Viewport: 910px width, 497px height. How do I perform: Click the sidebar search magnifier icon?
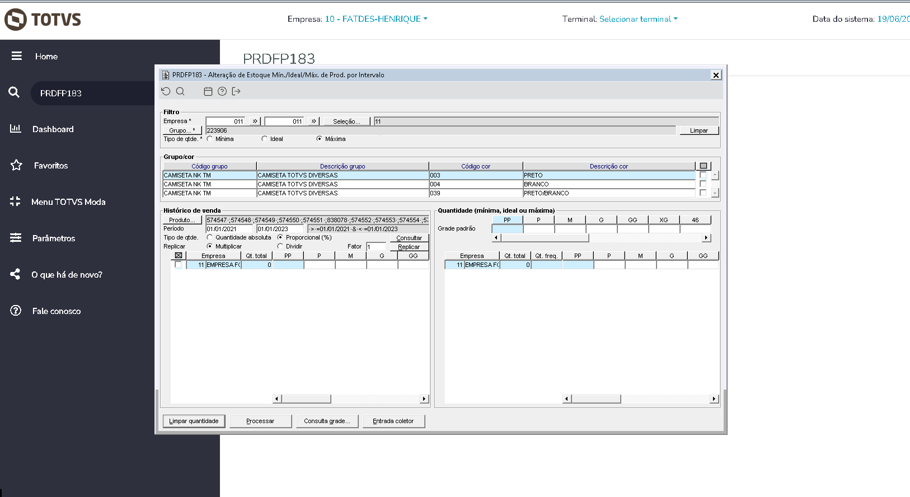pyautogui.click(x=14, y=92)
